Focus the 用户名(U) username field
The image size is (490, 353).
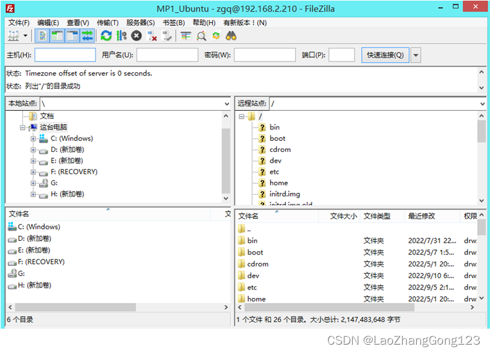tap(167, 55)
